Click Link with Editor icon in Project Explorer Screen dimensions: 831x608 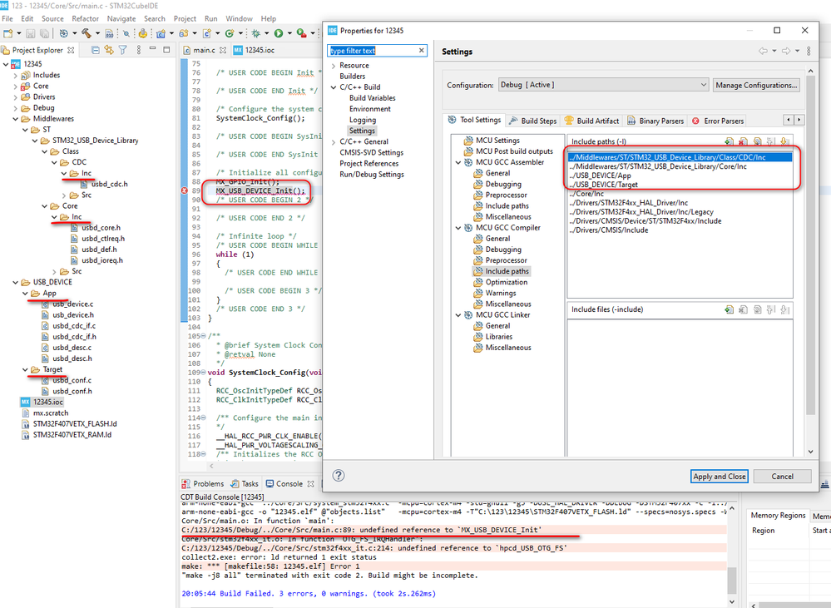pyautogui.click(x=109, y=50)
